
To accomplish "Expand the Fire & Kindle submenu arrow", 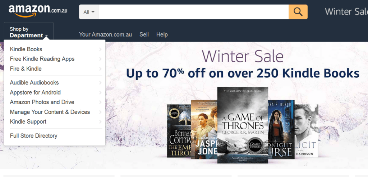I will tap(100, 69).
